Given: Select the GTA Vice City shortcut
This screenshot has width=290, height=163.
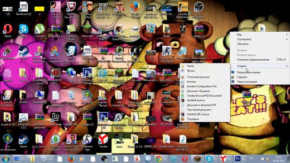Looking at the screenshot, I should 55,10.
